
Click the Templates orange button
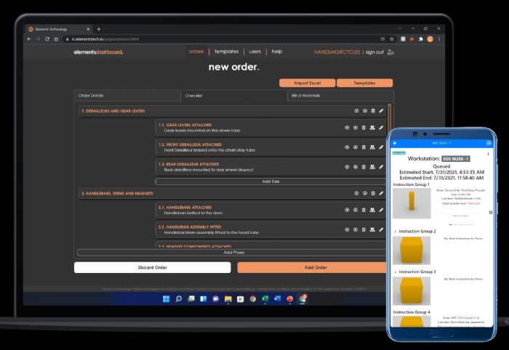364,83
